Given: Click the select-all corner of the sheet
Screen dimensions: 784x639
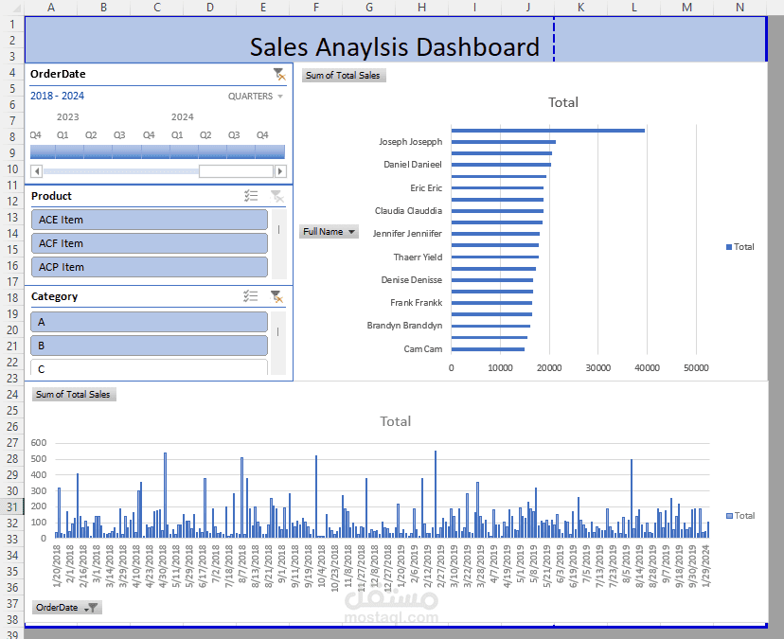Looking at the screenshot, I should (x=12, y=7).
